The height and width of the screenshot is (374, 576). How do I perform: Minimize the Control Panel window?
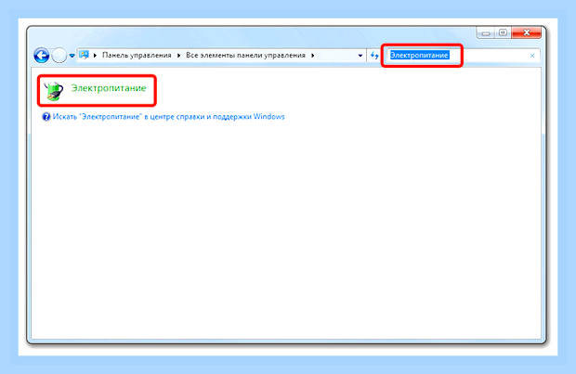(486, 33)
